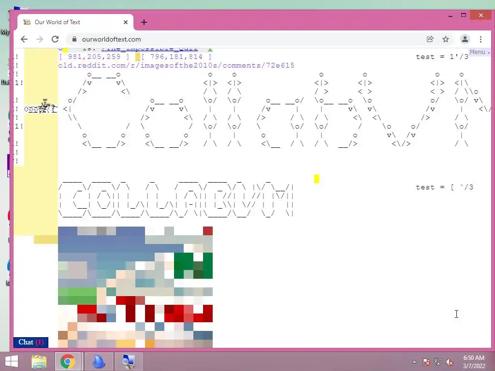Click the network status tray icon
Image resolution: width=495 pixels, height=371 pixels.
point(438,362)
